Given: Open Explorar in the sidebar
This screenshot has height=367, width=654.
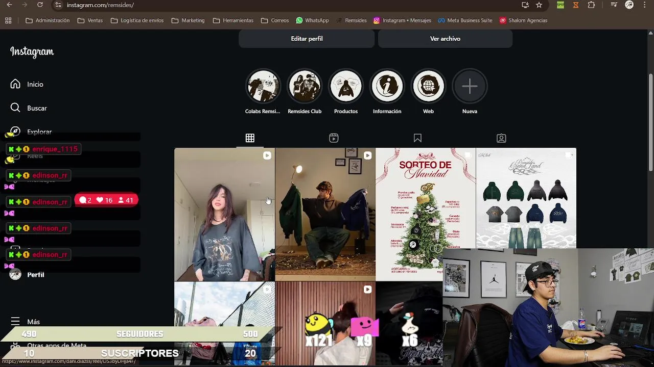Looking at the screenshot, I should click(x=32, y=132).
